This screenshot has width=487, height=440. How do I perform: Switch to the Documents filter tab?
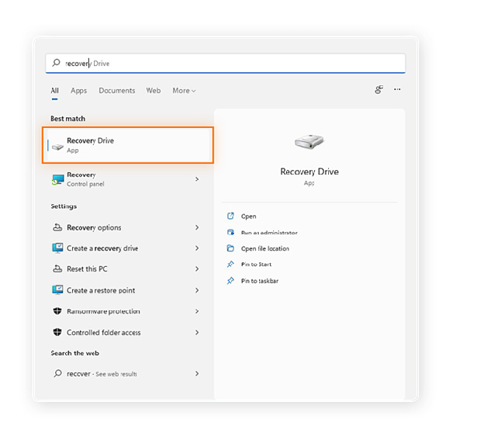(117, 91)
